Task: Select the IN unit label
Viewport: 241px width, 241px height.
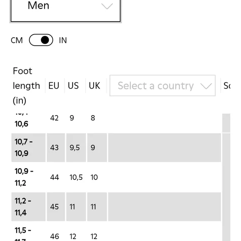Action: tap(63, 40)
